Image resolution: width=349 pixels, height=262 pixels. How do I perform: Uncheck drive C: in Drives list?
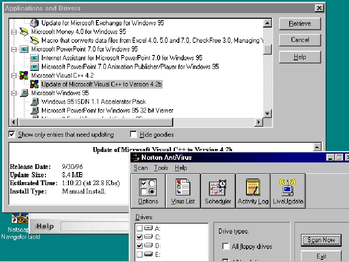point(139,237)
